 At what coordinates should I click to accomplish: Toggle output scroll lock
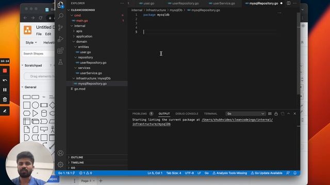[276, 114]
